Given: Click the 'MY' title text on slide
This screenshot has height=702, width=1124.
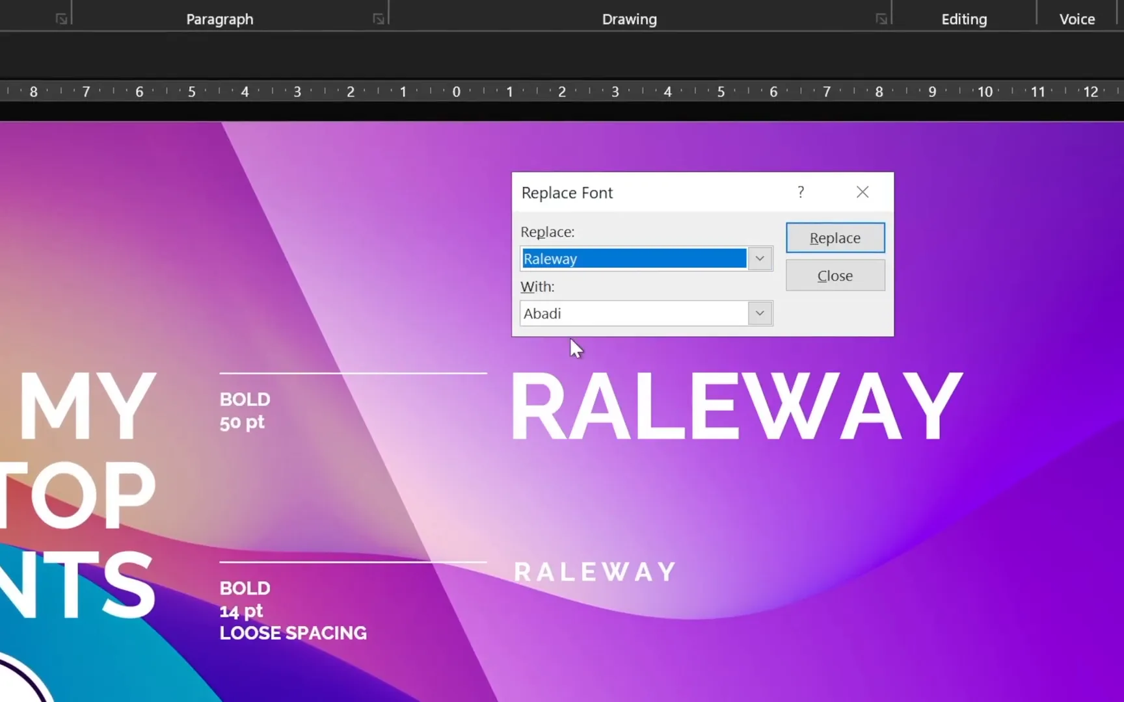Looking at the screenshot, I should (88, 407).
